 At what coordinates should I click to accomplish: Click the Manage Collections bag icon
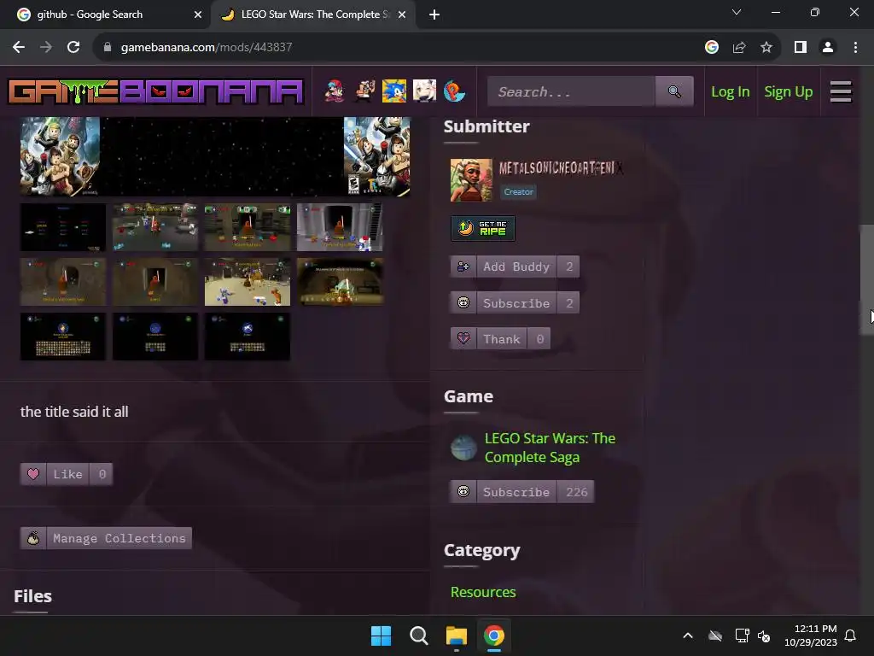33,538
